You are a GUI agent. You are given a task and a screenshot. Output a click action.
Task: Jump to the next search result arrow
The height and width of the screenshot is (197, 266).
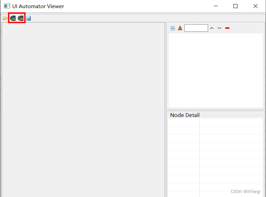[220, 28]
